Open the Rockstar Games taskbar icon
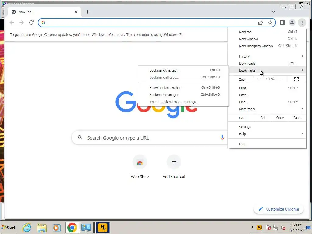Screen dimensions: 312x234 [x=103, y=227]
